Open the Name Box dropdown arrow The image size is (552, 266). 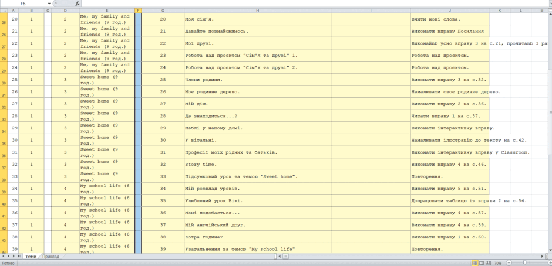pos(49,4)
